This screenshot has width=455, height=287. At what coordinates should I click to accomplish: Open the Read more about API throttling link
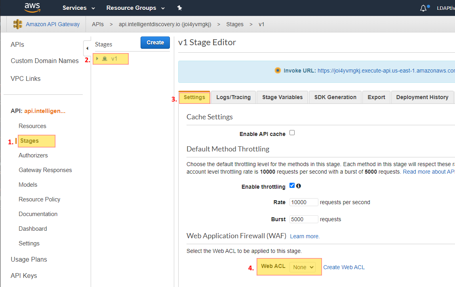[429, 172]
